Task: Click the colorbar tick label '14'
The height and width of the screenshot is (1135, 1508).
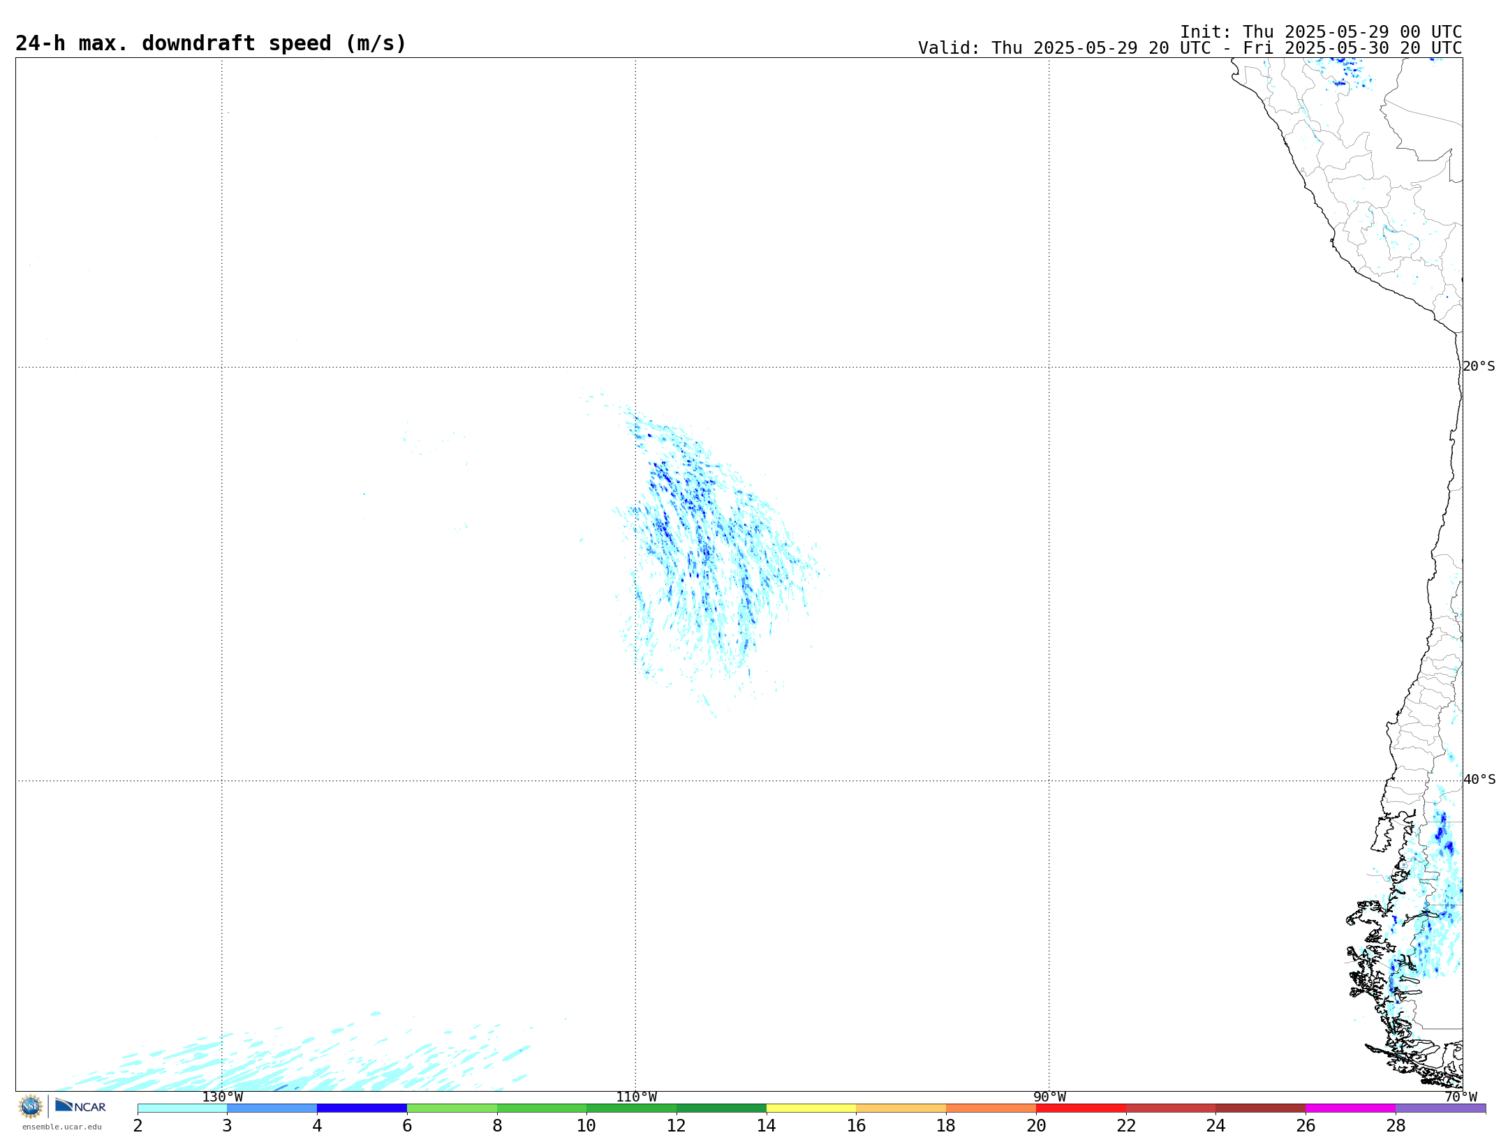Action: coord(767,1126)
